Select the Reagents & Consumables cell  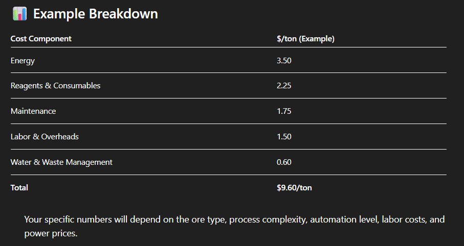pyautogui.click(x=55, y=86)
